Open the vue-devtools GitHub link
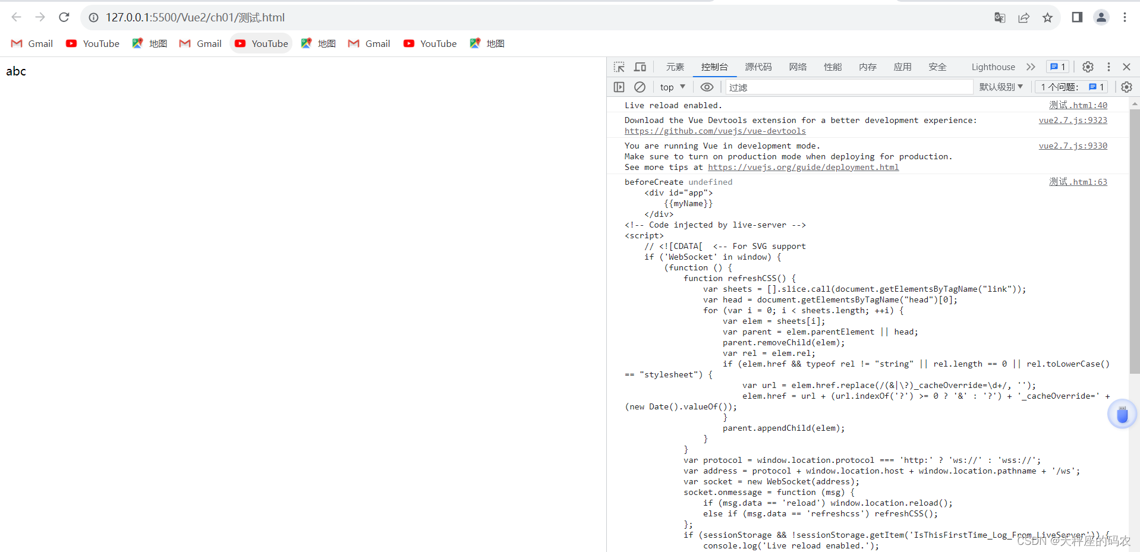1140x552 pixels. click(x=715, y=131)
